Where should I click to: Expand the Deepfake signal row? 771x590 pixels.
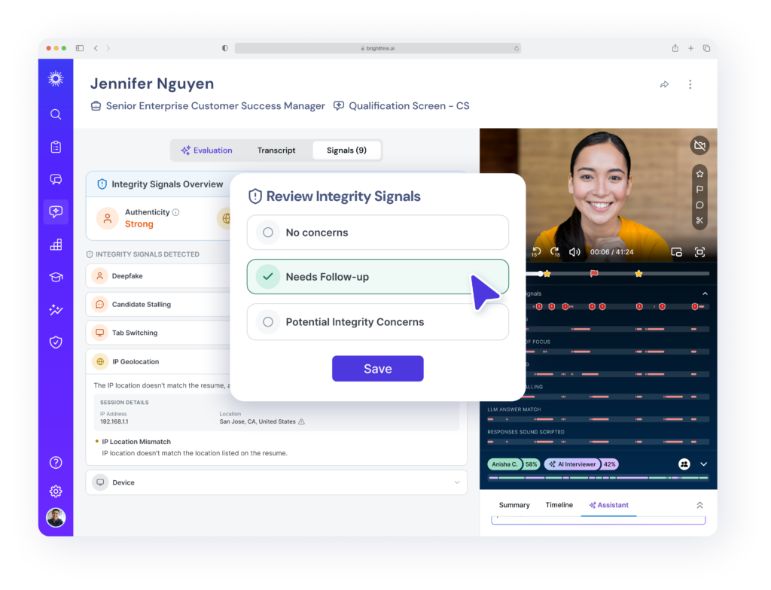point(158,276)
